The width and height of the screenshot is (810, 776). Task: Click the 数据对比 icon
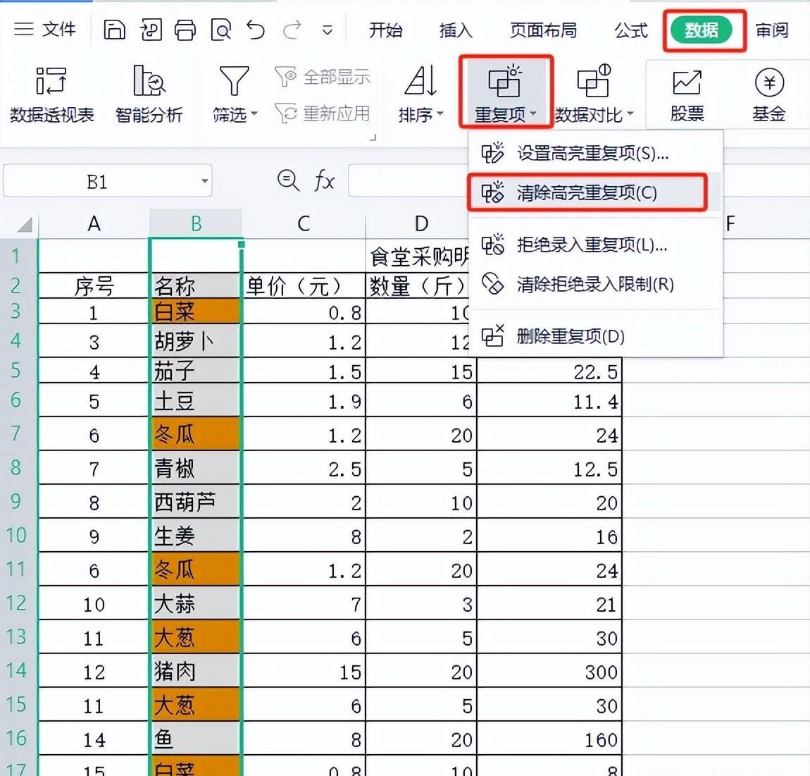tap(594, 80)
